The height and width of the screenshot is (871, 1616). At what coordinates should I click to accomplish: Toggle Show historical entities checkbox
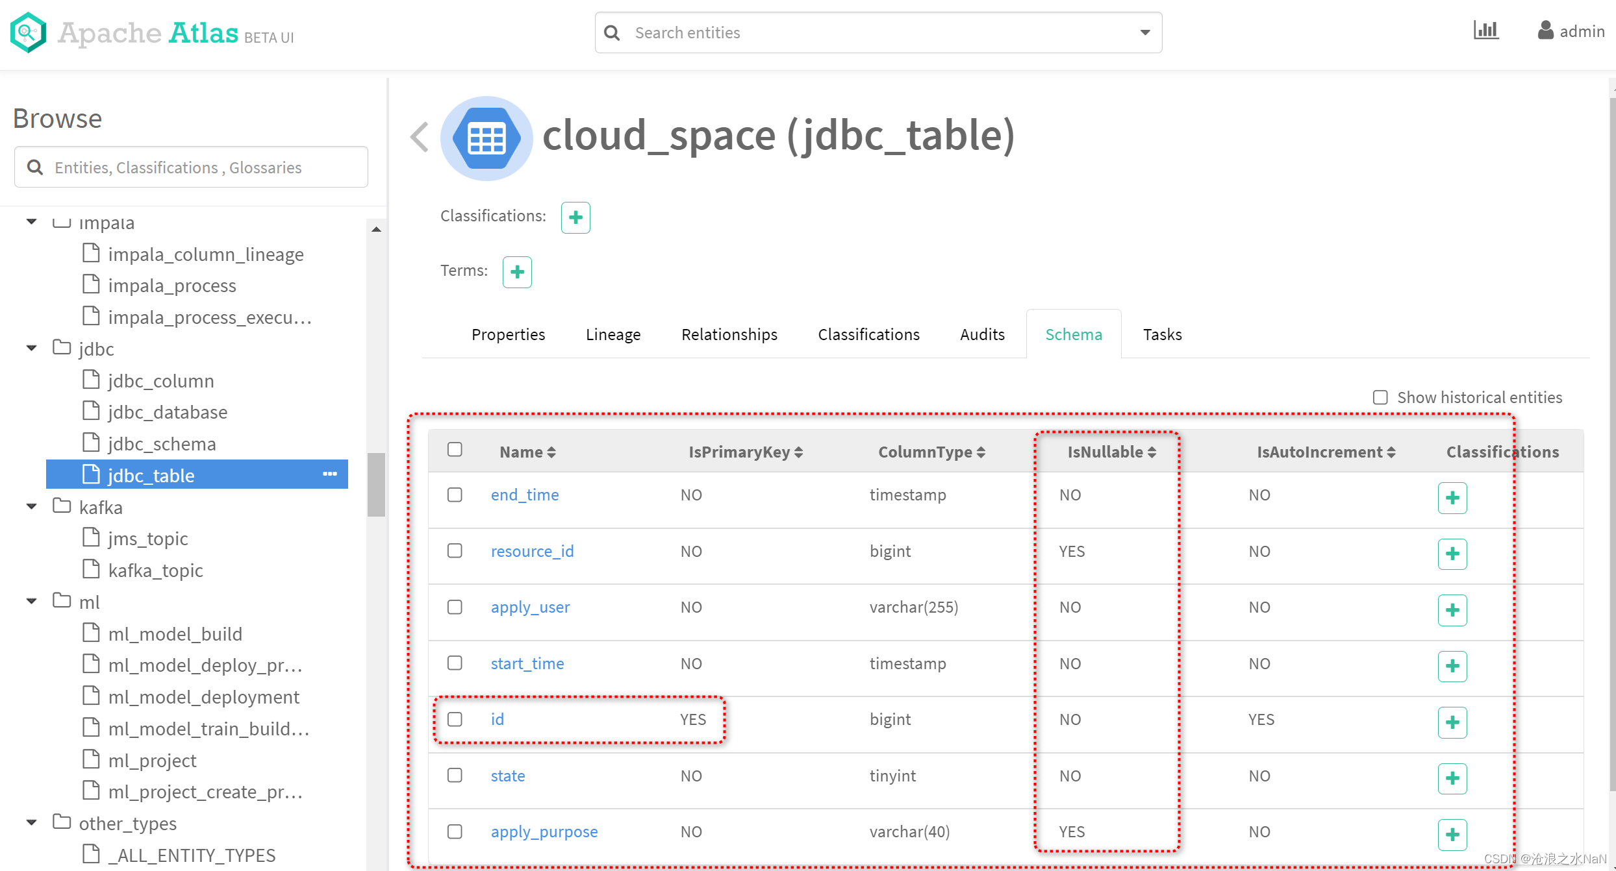point(1380,396)
